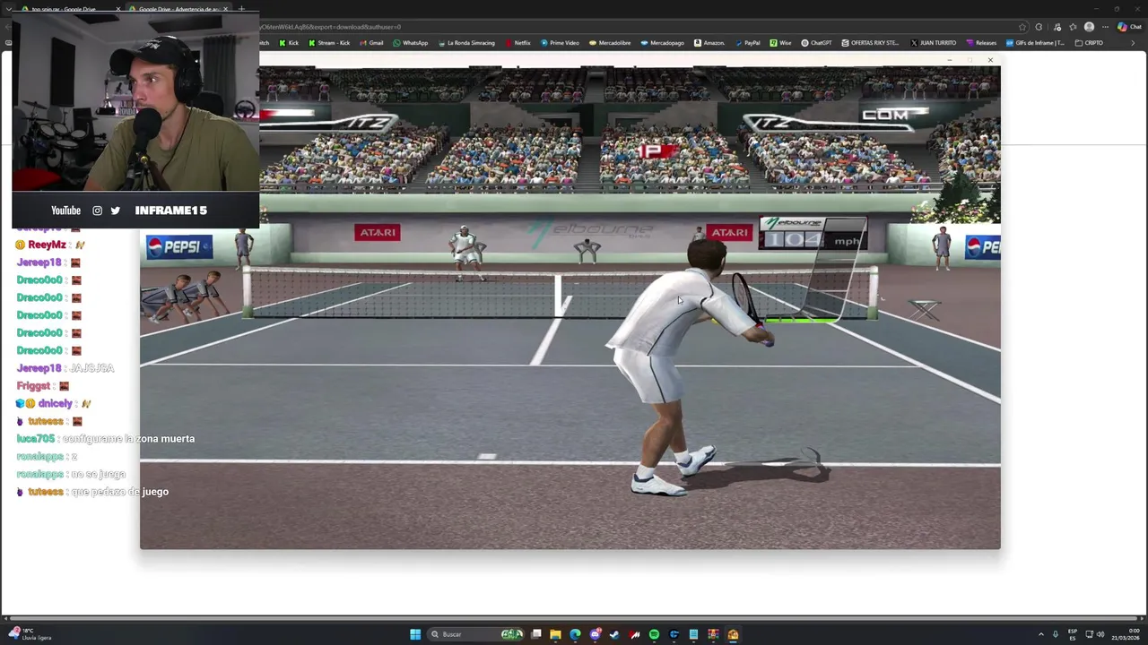Open OFERTAS RIKY STE... bookmark
1148x645 pixels.
point(870,43)
